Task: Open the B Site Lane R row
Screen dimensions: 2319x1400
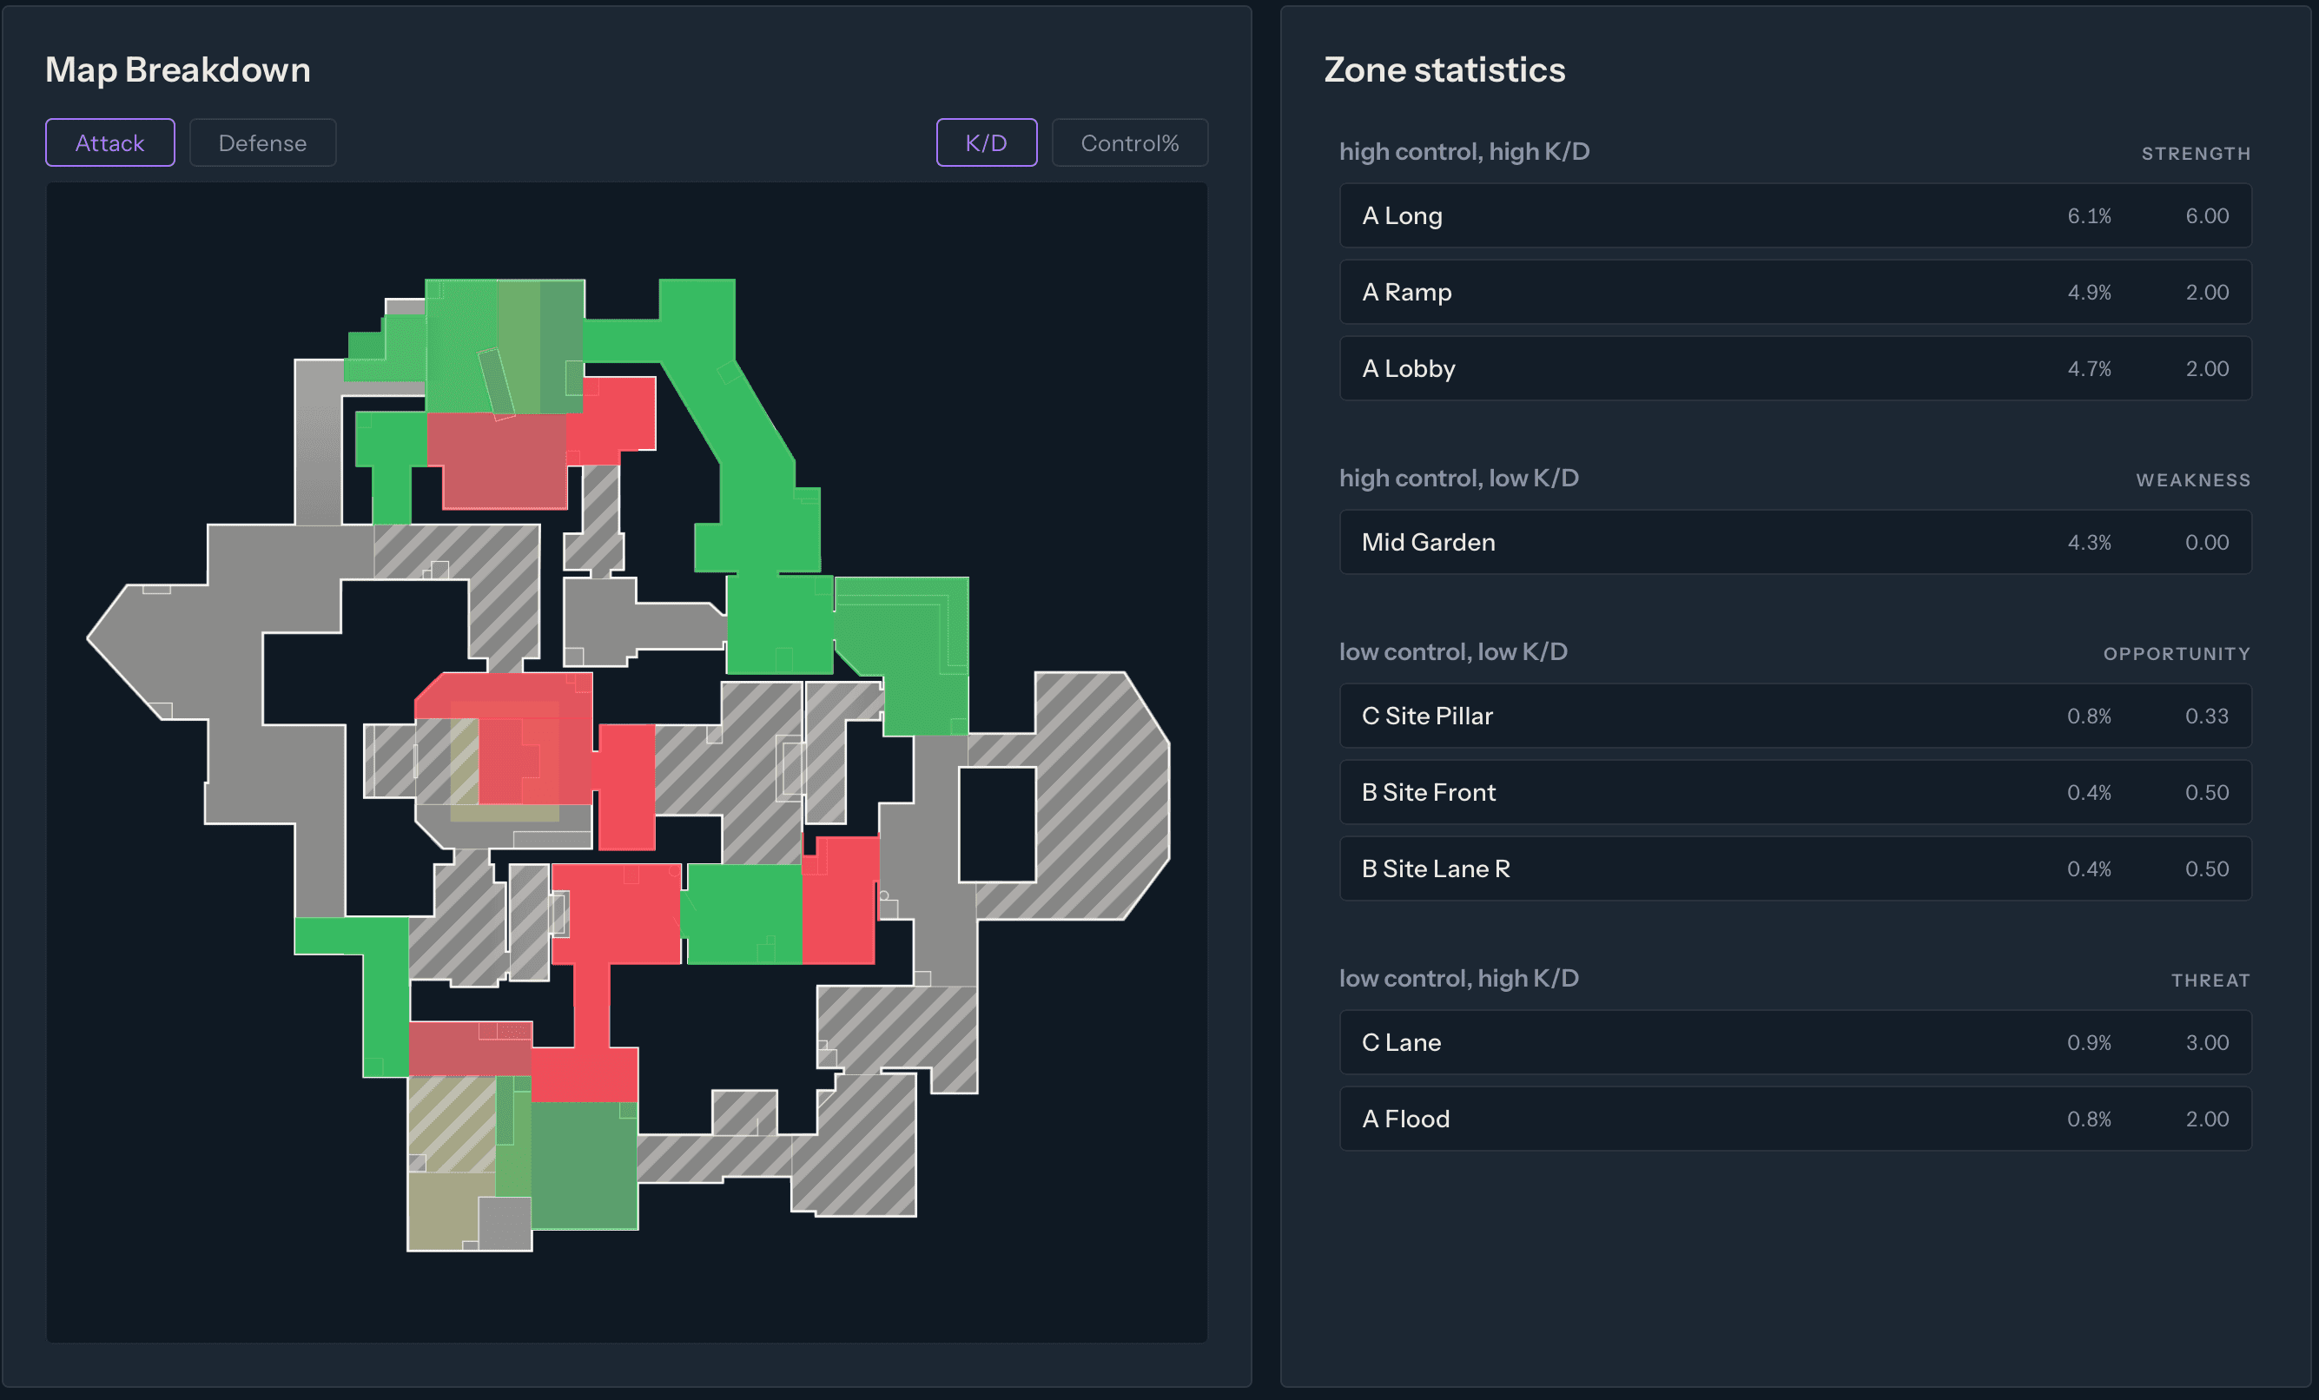Action: click(1794, 868)
